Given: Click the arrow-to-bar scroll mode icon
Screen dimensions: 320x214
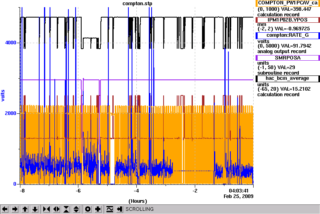Looking at the screenshot, I should click(x=120, y=209).
